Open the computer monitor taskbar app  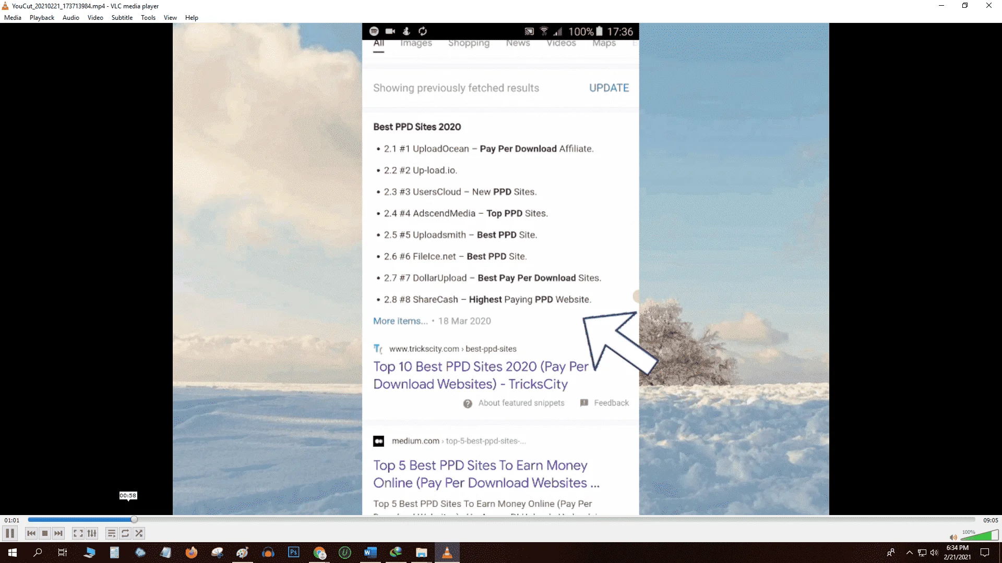(89, 553)
